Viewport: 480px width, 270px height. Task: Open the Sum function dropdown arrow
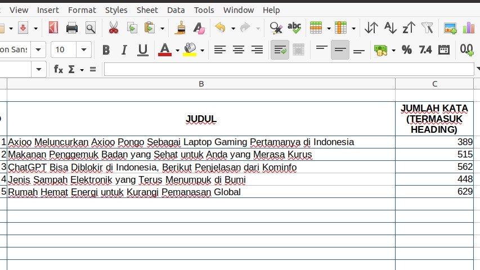tap(82, 70)
